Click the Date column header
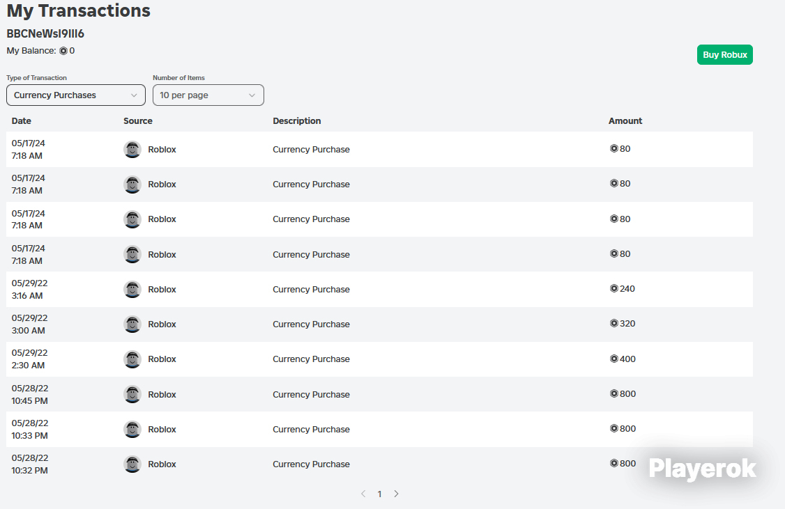 pos(22,120)
